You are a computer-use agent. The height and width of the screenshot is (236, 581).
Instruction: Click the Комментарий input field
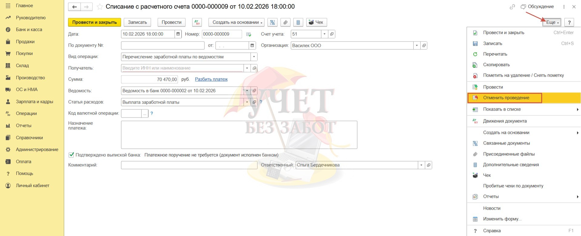tap(189, 165)
